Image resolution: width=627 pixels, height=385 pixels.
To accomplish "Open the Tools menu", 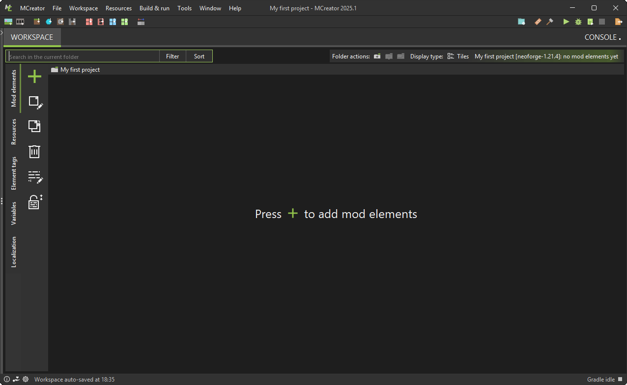I will pyautogui.click(x=184, y=8).
